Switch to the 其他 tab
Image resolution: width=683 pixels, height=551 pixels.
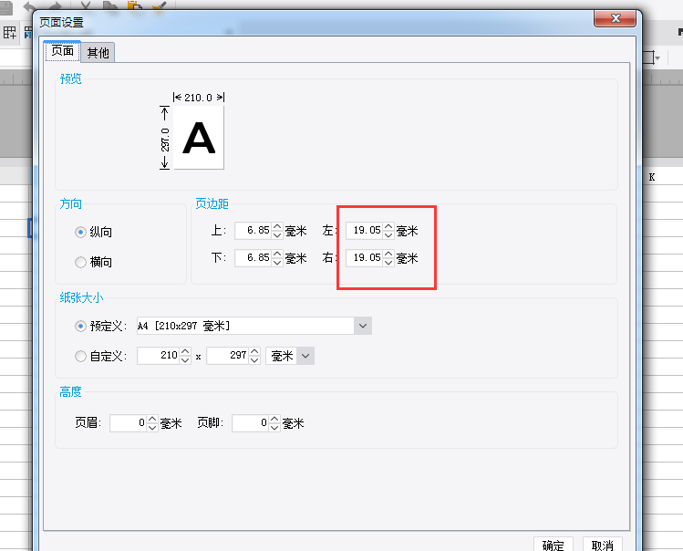point(98,53)
